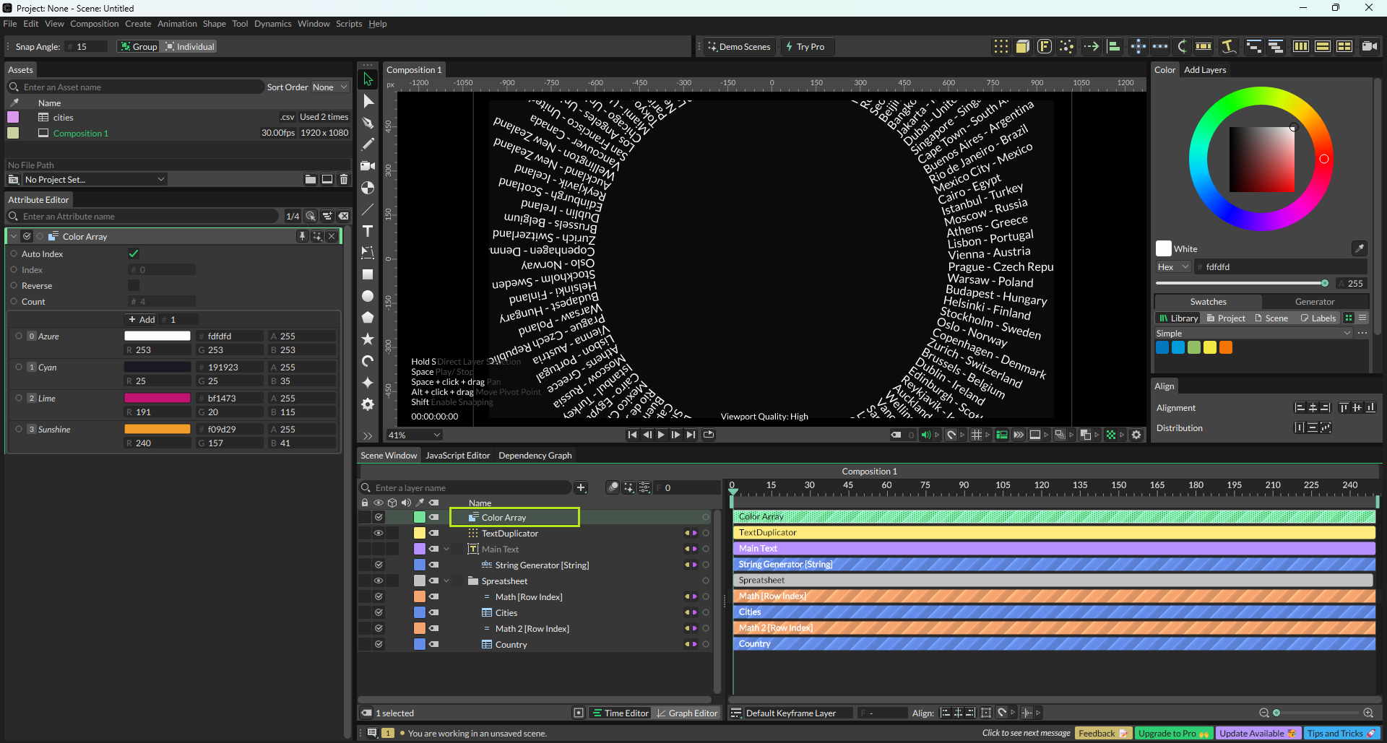This screenshot has width=1387, height=743.
Task: Open the viewport zoom 41% dropdown
Action: [x=414, y=435]
